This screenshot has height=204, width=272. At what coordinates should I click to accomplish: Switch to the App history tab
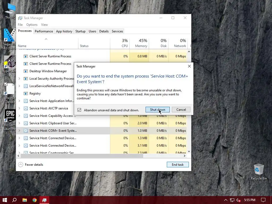tap(64, 31)
